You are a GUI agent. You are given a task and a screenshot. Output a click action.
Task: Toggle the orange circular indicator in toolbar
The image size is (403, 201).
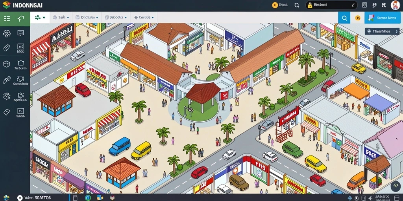357,18
